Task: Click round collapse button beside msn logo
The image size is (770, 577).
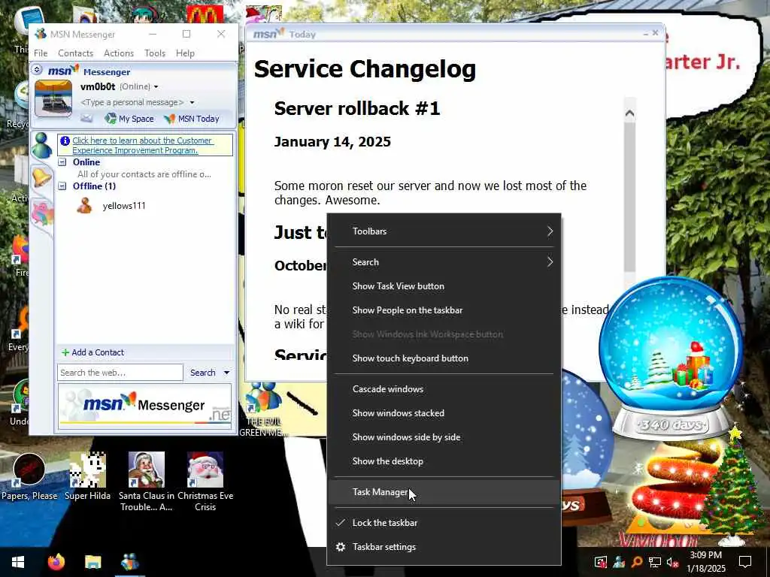Action: pos(37,70)
